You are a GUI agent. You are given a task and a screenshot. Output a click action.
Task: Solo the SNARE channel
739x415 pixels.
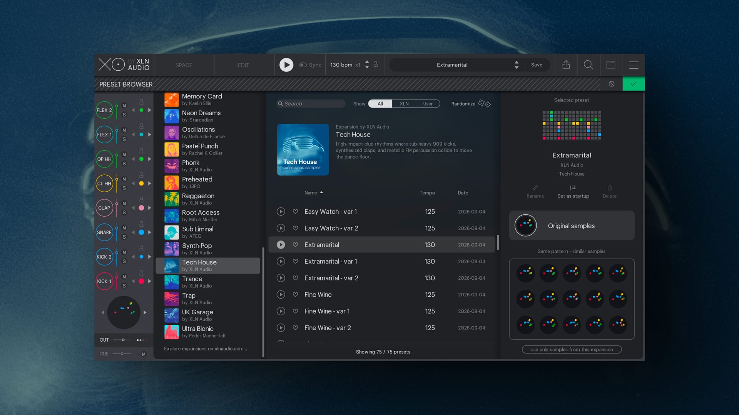tap(124, 237)
